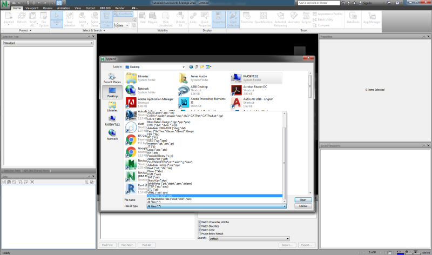Screen dimensions: 432x255
Task: Expand the Select & Search panel dropdown
Action: [x=93, y=31]
